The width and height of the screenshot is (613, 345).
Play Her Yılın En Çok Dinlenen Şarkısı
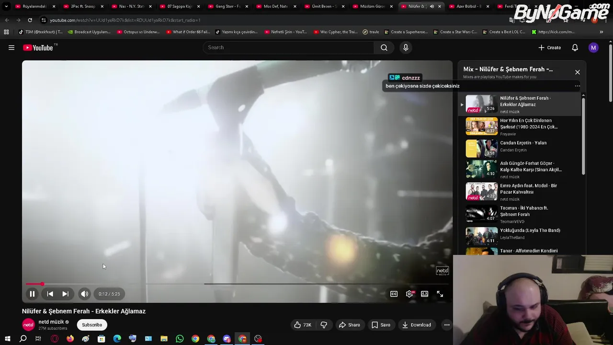pyautogui.click(x=520, y=126)
